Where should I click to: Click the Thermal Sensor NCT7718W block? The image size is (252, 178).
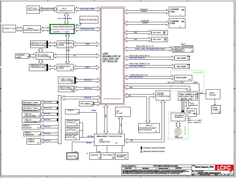tap(72, 130)
